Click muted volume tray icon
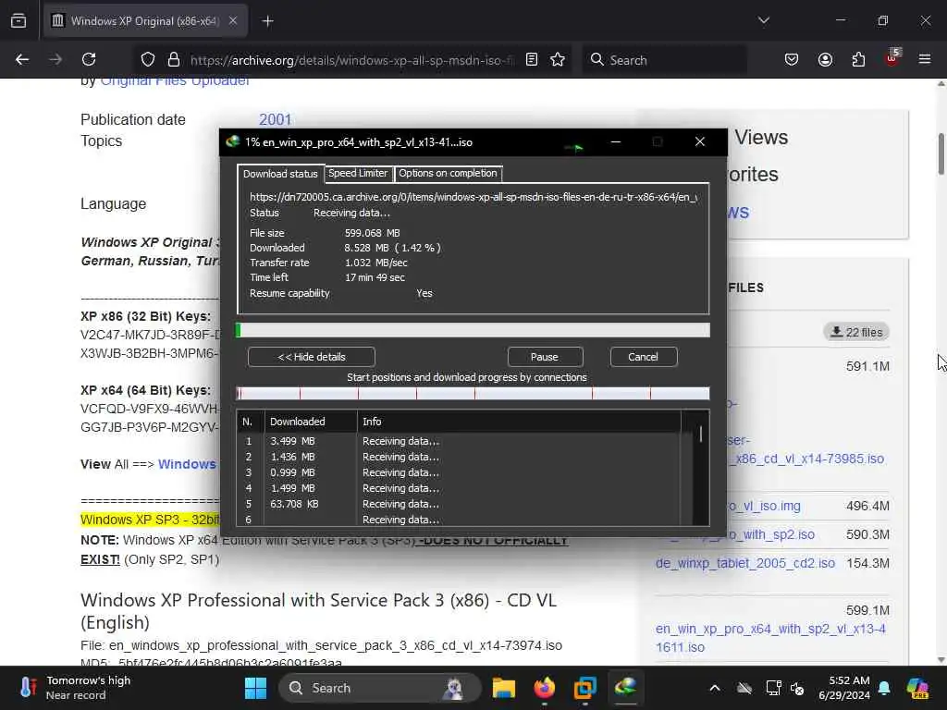 (x=797, y=688)
